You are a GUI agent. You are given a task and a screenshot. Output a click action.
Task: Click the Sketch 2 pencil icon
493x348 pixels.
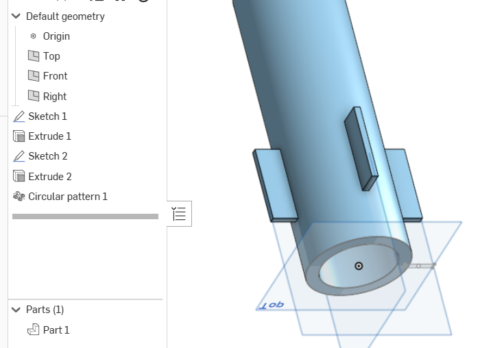(x=19, y=156)
